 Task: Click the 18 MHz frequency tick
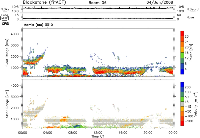17,15
